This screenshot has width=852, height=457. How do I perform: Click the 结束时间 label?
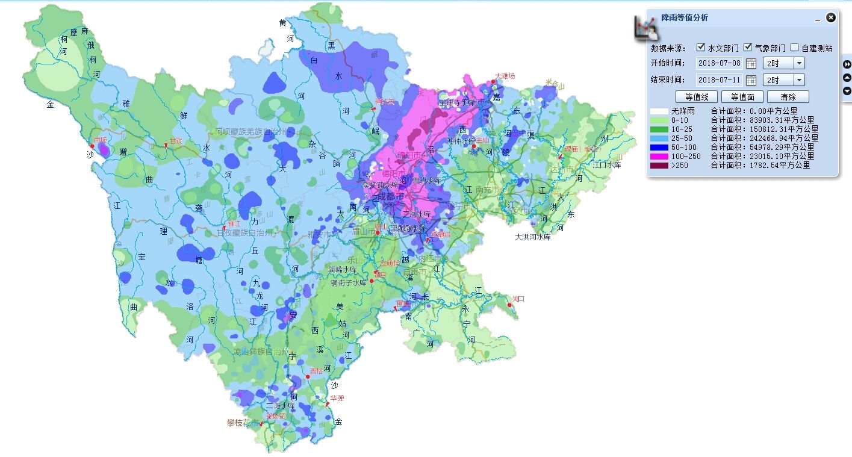668,80
